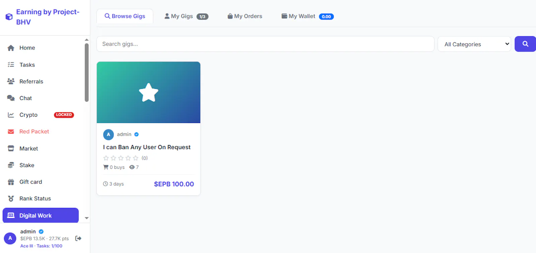
Task: Click the Digital Work laptop icon
Action: [11, 215]
